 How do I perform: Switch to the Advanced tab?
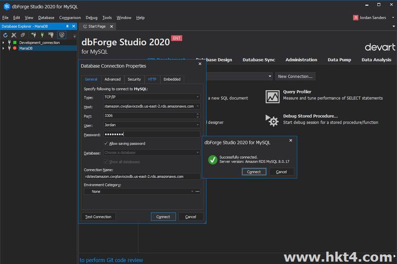click(113, 79)
